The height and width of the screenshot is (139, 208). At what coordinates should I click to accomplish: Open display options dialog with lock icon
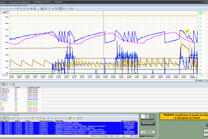pos(40,118)
